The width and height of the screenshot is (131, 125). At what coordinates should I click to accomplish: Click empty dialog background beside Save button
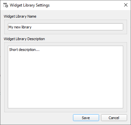coord(38,118)
